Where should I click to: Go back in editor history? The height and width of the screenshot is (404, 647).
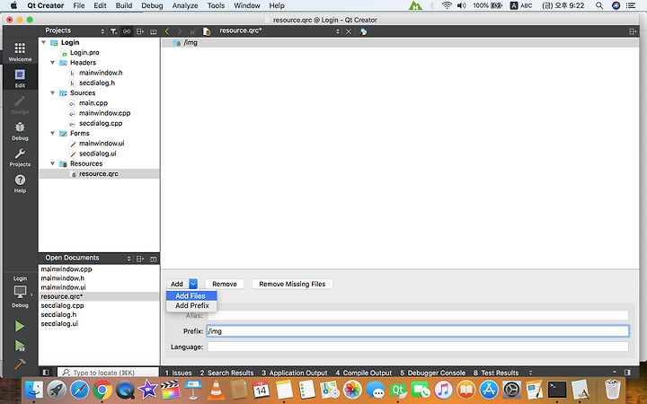[x=167, y=31]
